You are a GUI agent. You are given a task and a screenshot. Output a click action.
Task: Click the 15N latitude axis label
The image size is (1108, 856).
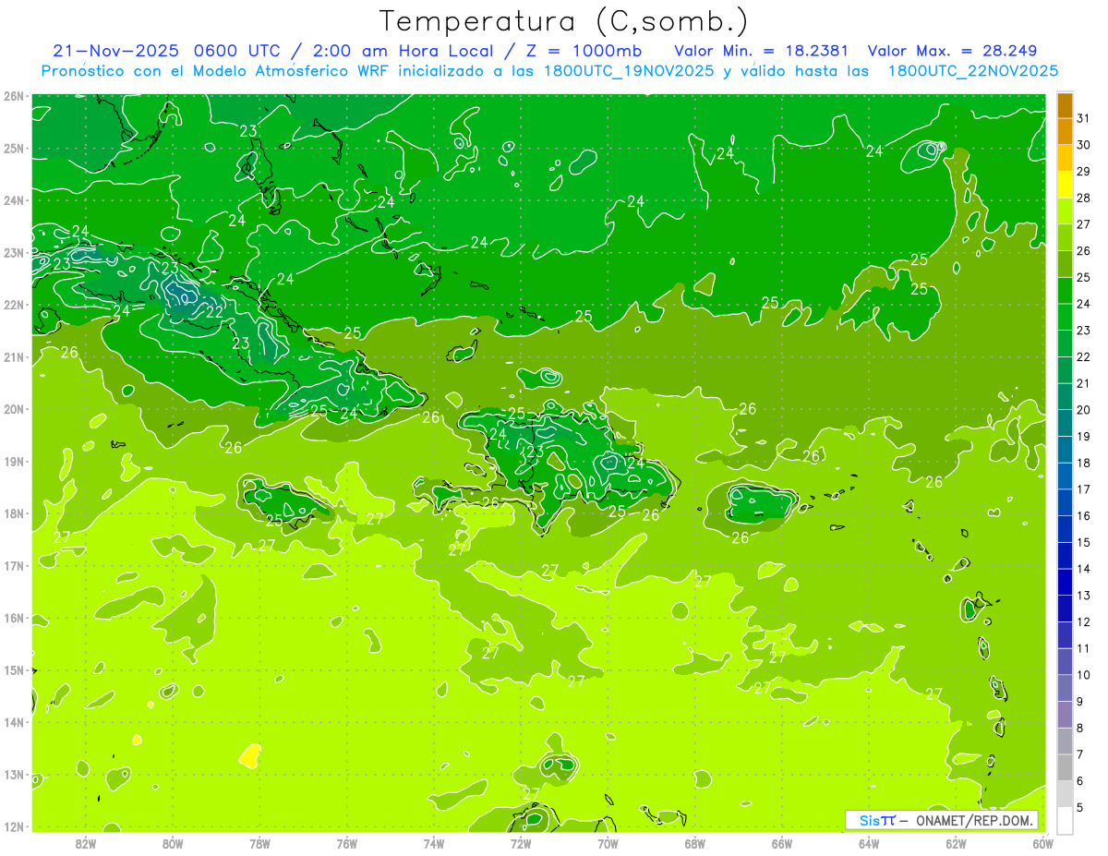pos(14,669)
